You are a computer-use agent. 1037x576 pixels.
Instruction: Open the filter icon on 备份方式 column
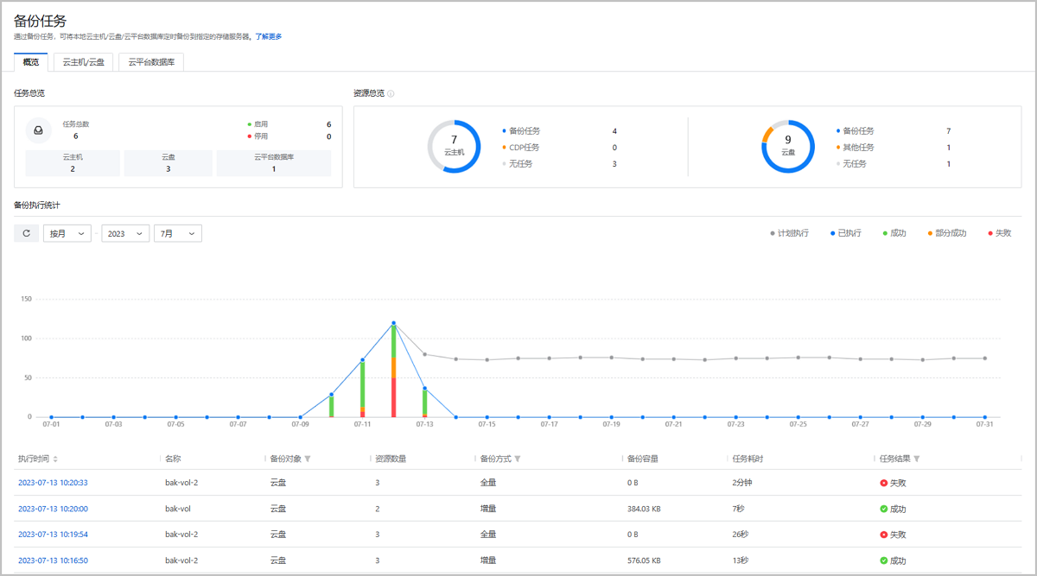tap(516, 459)
